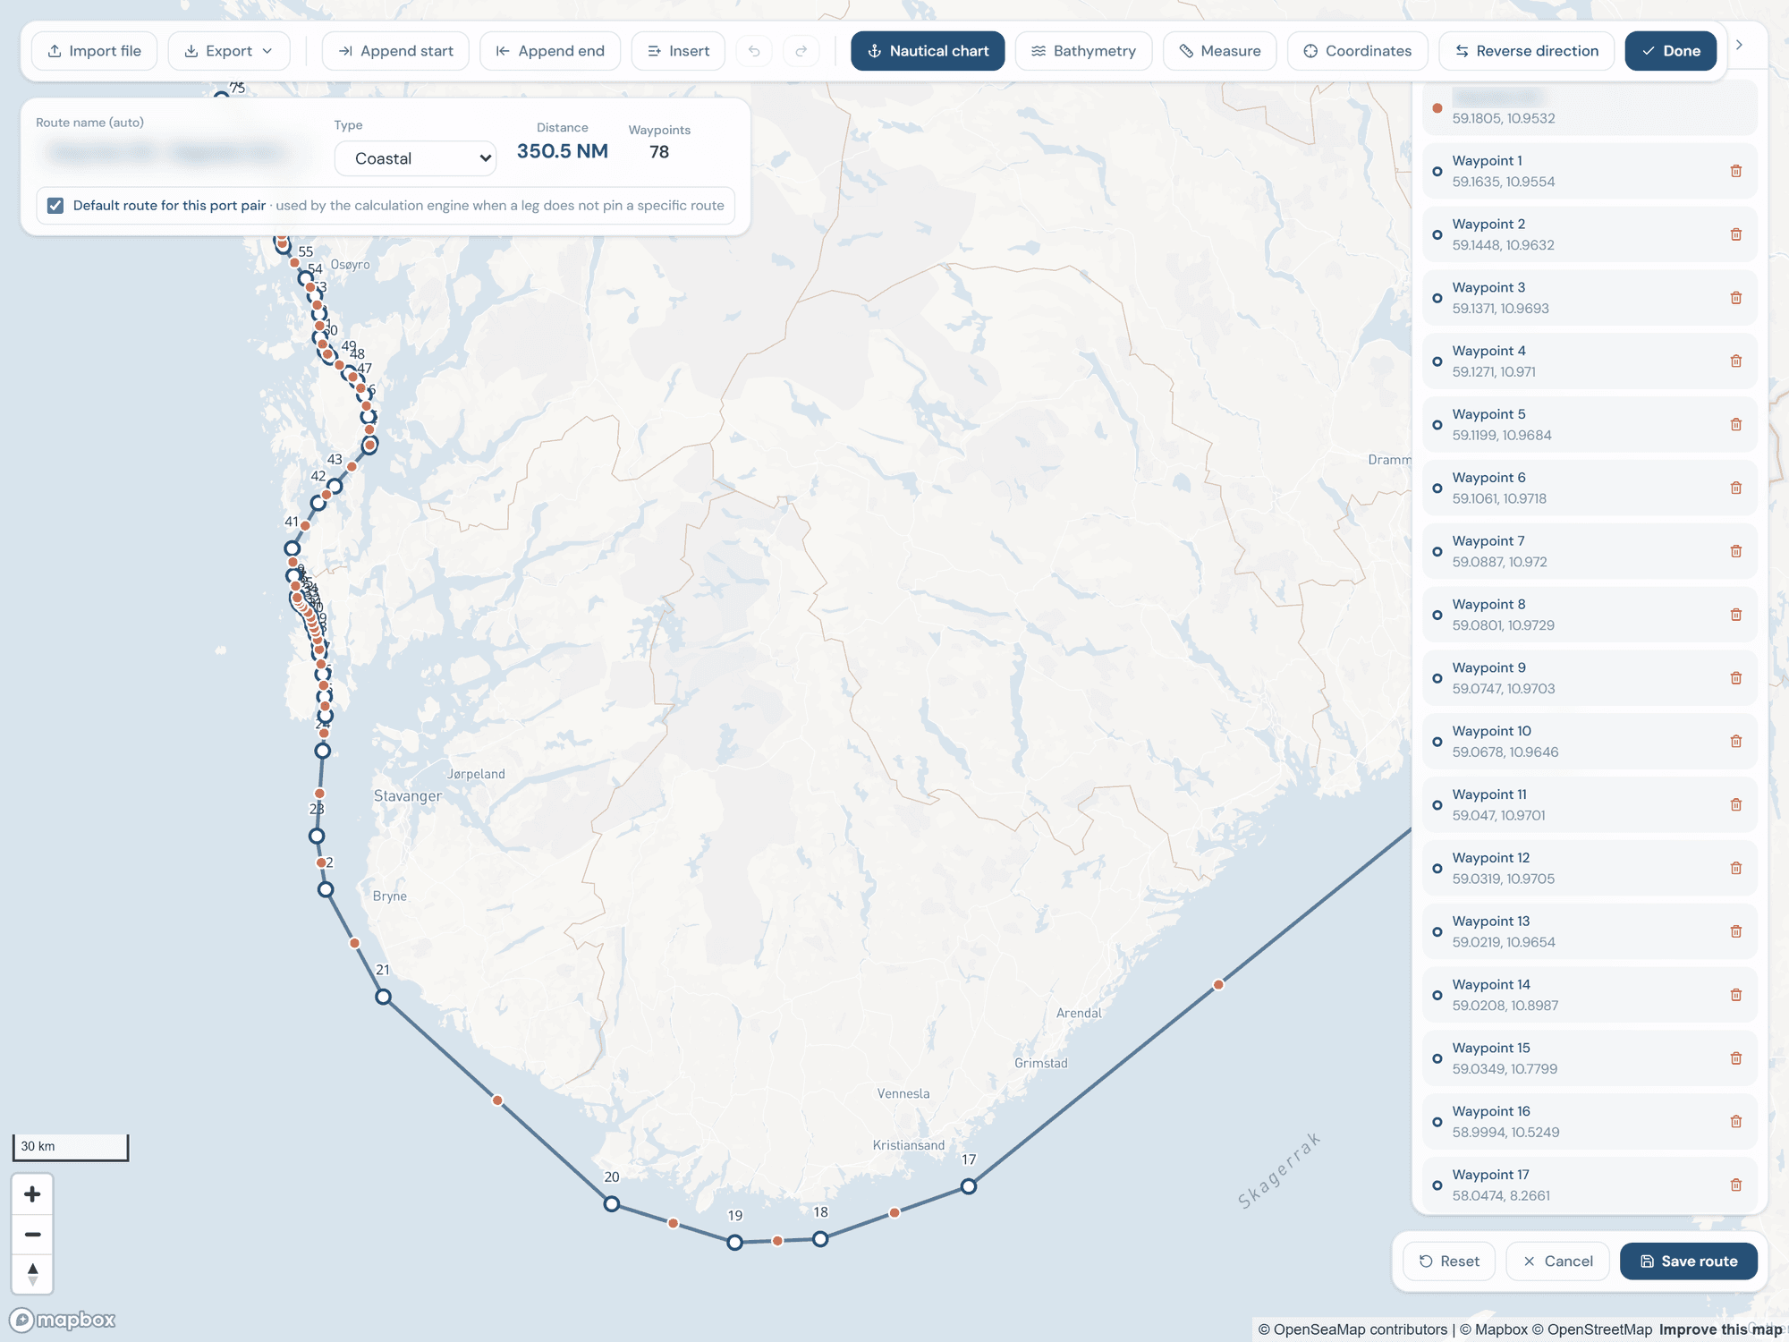Reverse the route direction

coord(1526,51)
